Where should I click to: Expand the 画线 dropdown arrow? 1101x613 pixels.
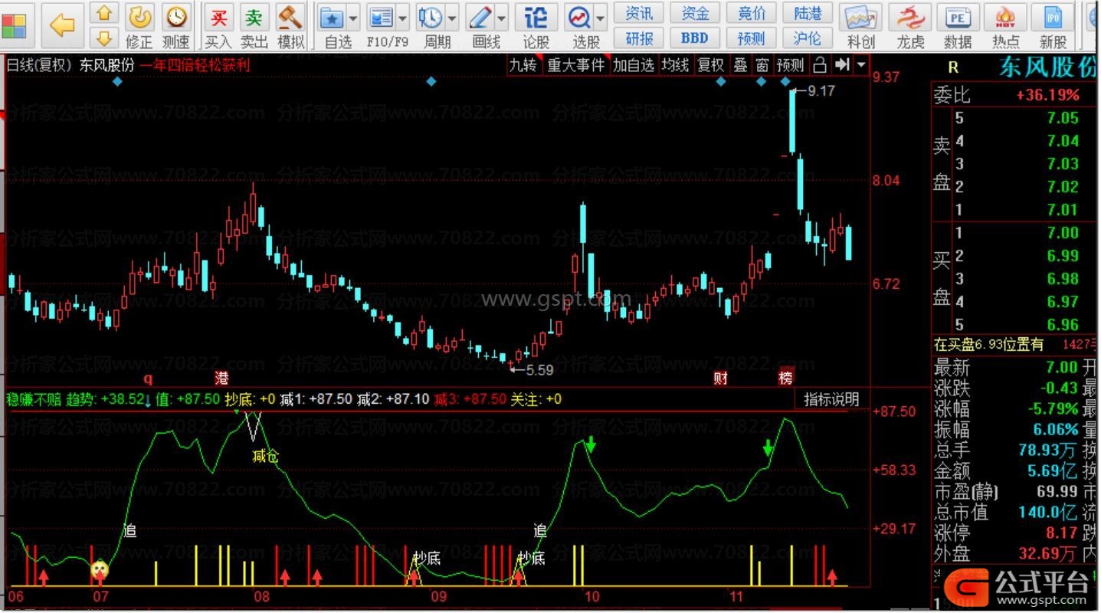pyautogui.click(x=502, y=18)
